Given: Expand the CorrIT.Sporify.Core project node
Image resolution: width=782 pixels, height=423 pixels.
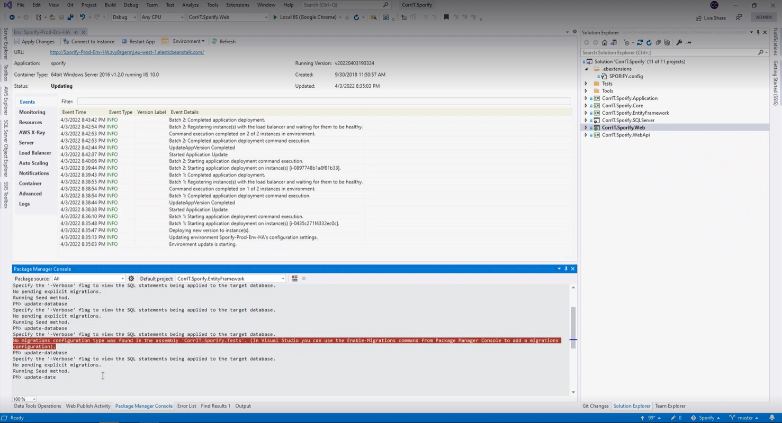Looking at the screenshot, I should click(586, 106).
